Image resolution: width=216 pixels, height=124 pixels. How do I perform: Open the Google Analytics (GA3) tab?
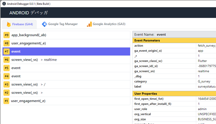106,24
